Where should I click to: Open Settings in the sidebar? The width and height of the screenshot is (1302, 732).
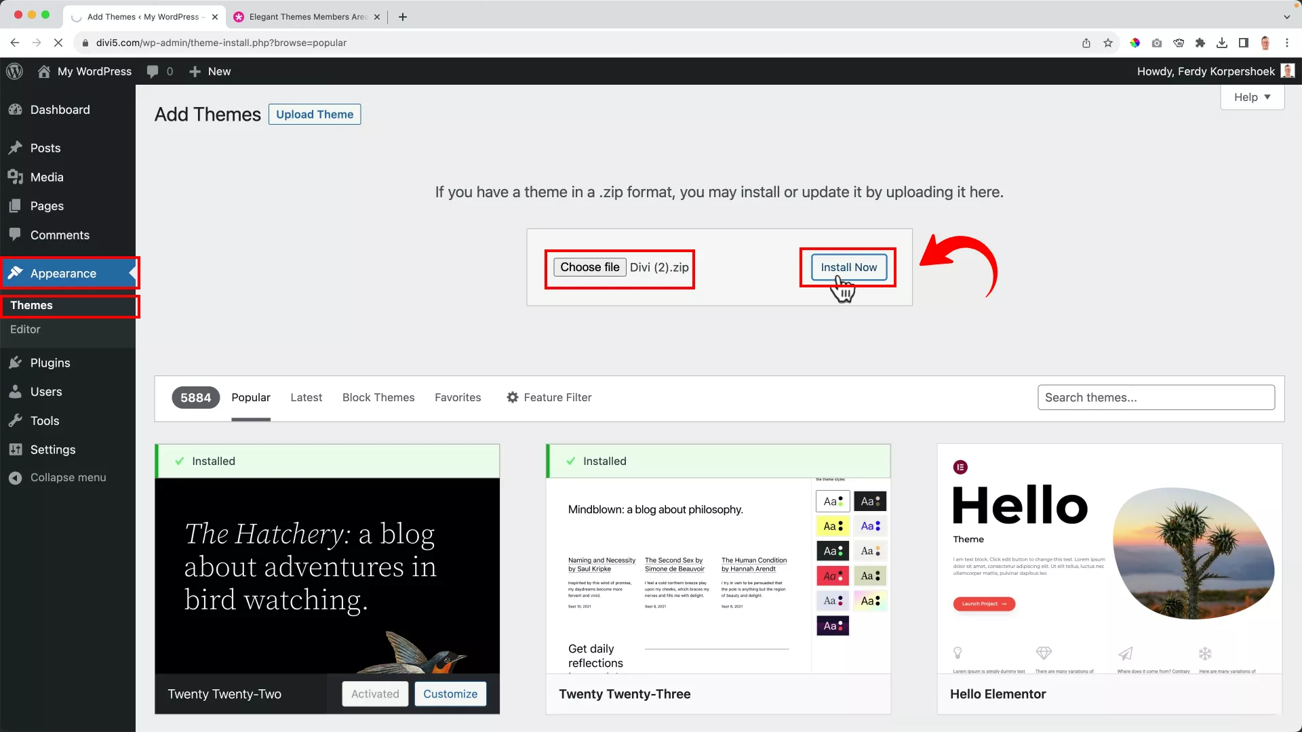point(52,449)
